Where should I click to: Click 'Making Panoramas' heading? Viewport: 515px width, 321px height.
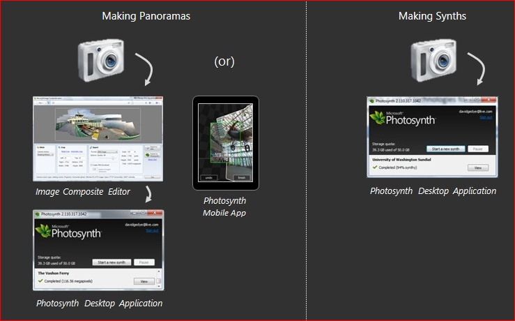click(x=146, y=16)
